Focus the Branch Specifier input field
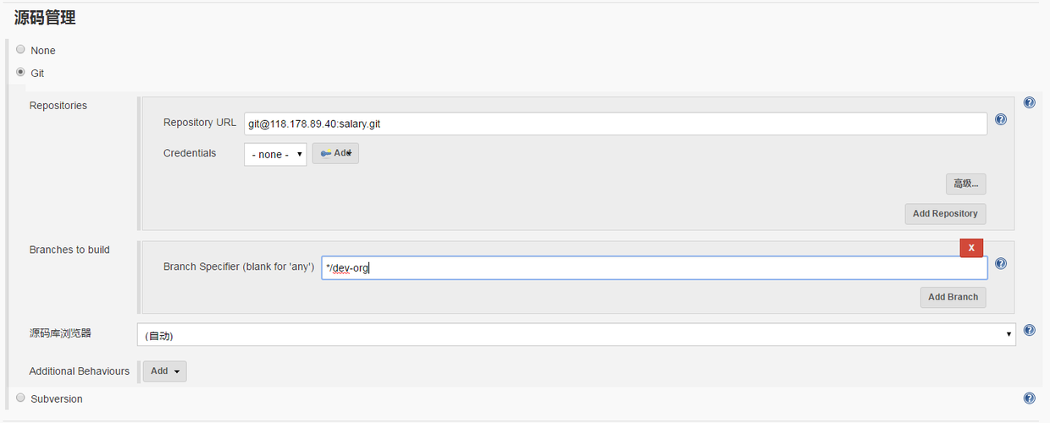1050x423 pixels. coord(655,268)
